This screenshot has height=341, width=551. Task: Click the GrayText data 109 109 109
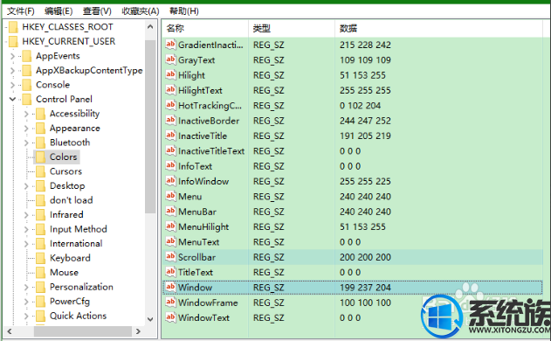point(365,59)
